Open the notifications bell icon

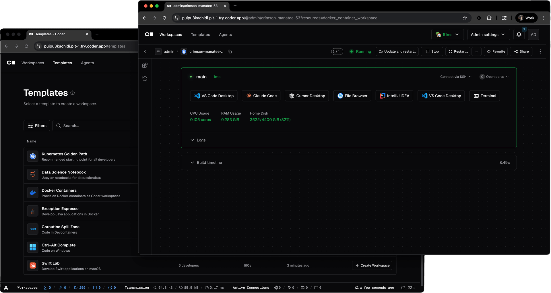(519, 34)
